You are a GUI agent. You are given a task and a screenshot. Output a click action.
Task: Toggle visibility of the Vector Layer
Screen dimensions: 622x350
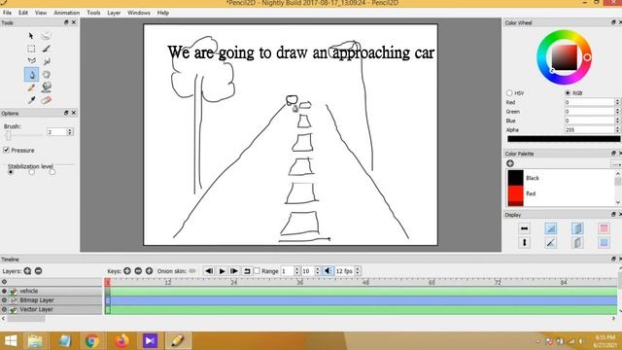pos(4,309)
